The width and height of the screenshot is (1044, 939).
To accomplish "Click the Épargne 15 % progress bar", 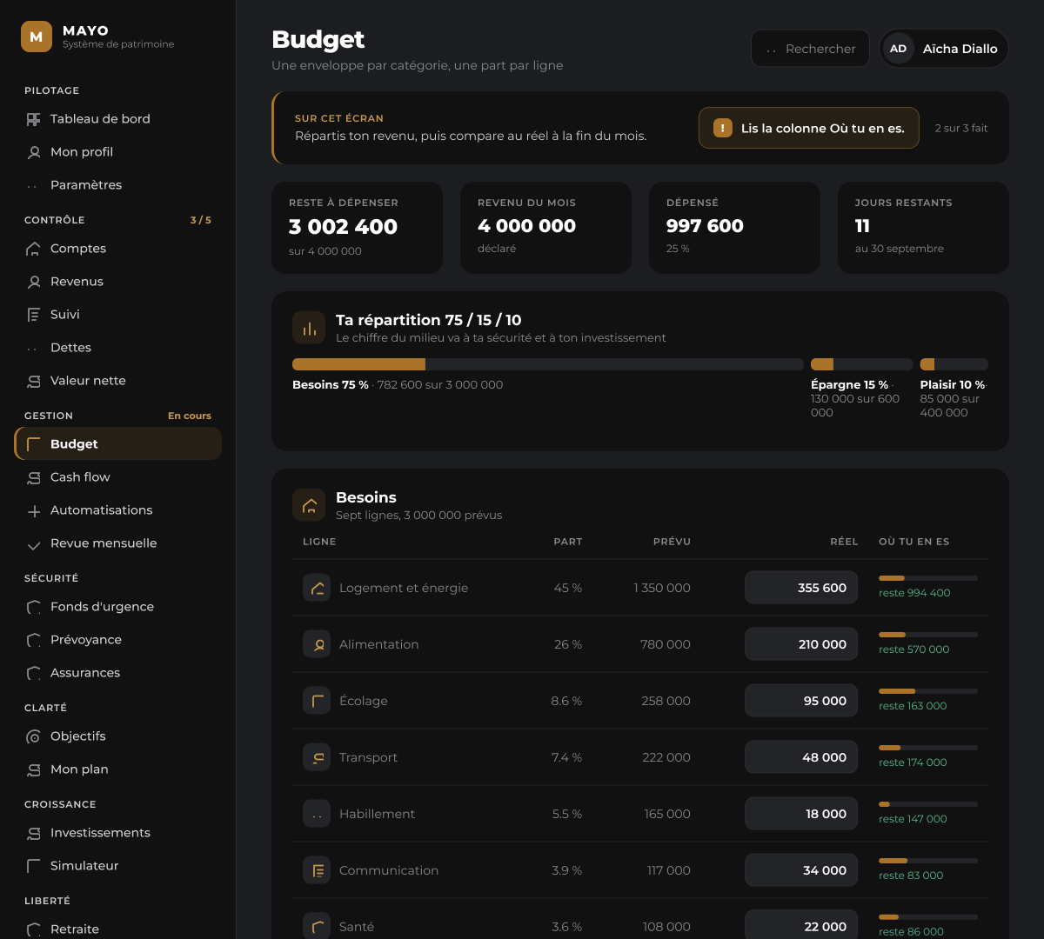I will pos(862,364).
